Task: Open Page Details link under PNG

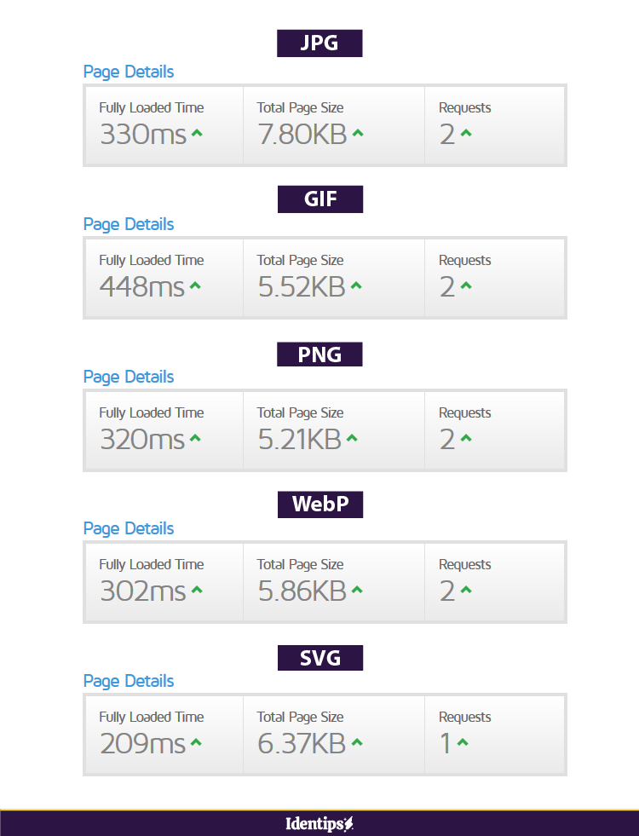Action: coord(129,377)
